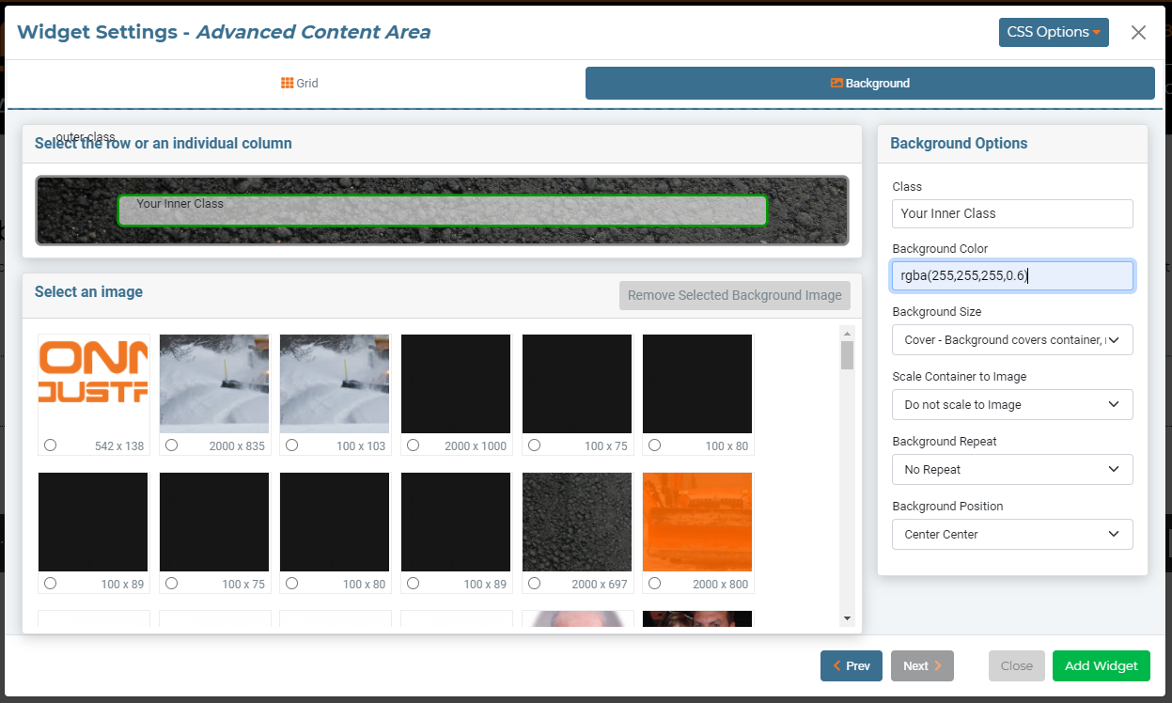This screenshot has height=703, width=1172.
Task: Select radio for 2000 x 697 image
Action: pyautogui.click(x=534, y=584)
